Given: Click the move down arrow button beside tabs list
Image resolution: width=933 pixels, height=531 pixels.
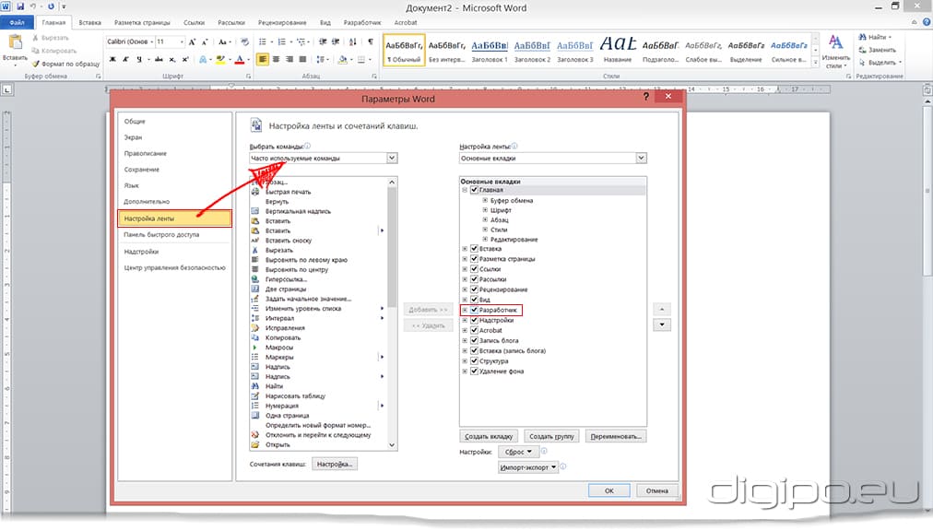Looking at the screenshot, I should [x=662, y=325].
